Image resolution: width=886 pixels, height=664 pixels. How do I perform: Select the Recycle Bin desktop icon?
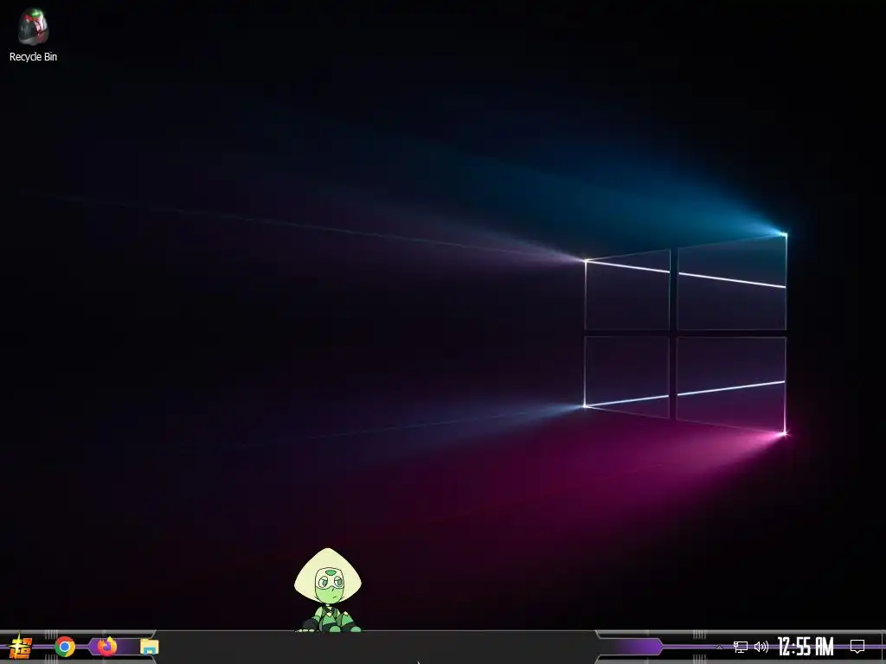tap(33, 34)
